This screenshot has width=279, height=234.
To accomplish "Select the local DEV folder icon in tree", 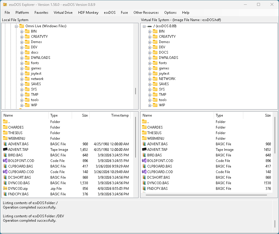I will coord(27,47).
